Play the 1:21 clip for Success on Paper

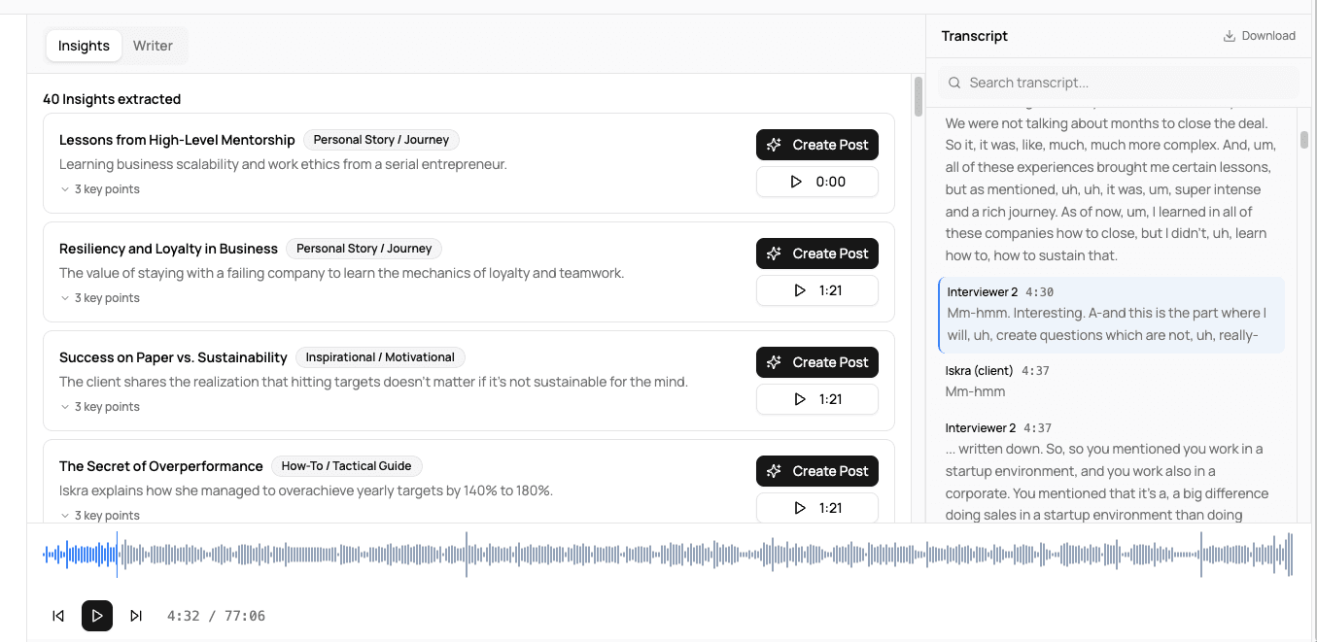pos(817,399)
